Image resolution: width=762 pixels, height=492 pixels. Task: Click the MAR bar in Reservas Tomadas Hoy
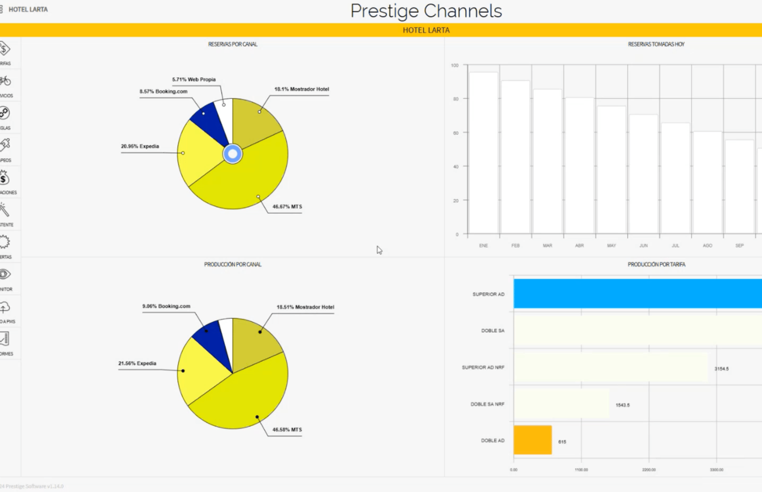pyautogui.click(x=548, y=162)
